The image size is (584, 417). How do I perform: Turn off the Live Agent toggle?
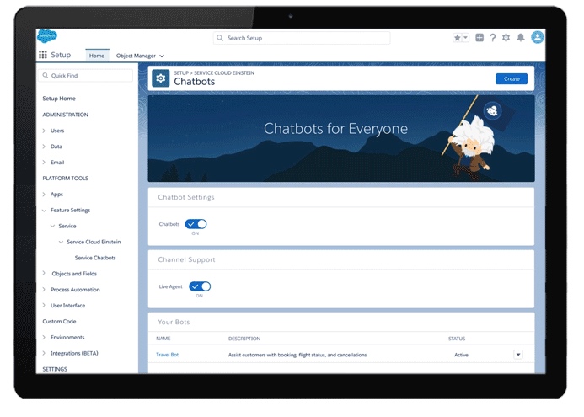tap(200, 286)
